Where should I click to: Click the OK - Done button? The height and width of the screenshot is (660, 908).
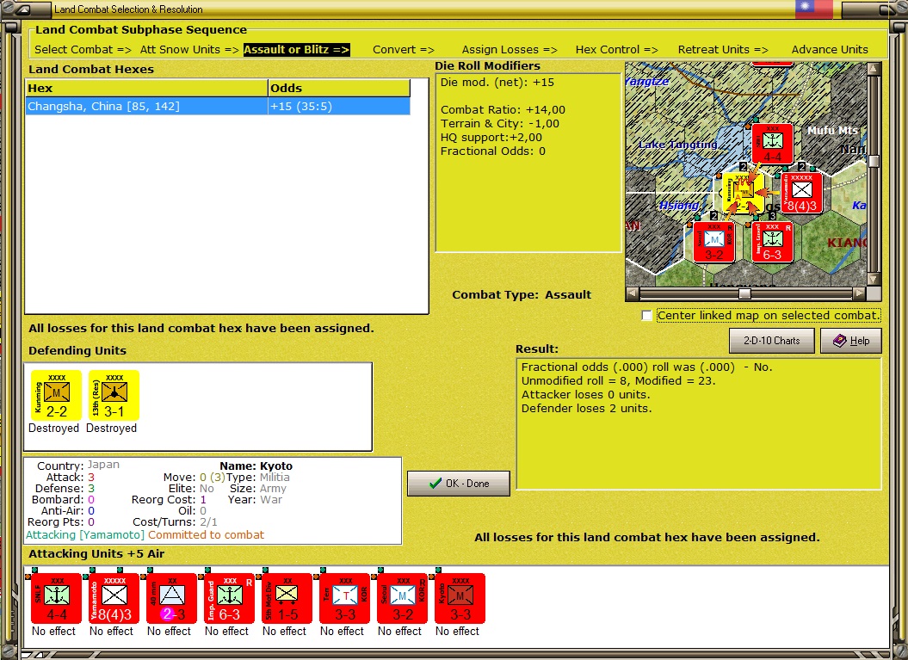(459, 484)
